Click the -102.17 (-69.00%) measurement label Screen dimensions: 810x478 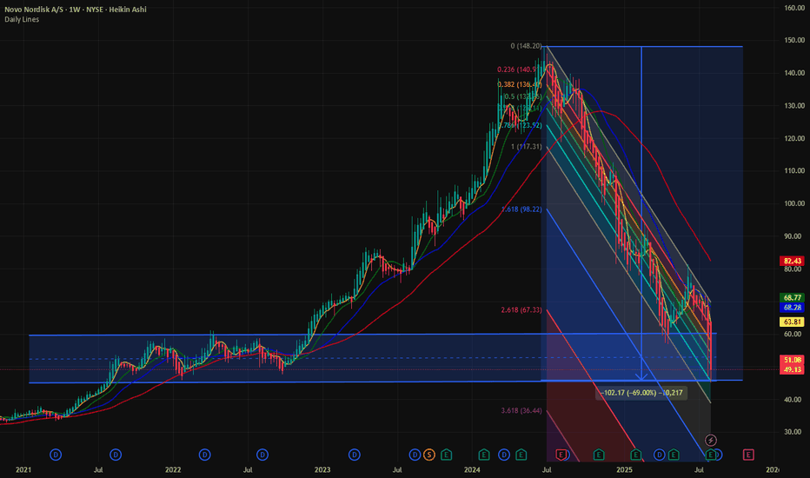(641, 393)
